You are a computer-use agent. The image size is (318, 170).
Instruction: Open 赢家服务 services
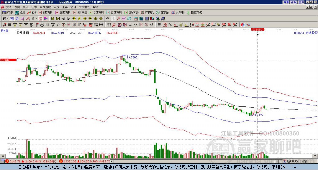pyautogui.click(x=194, y=12)
